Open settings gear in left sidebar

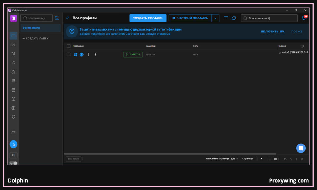pos(13,108)
